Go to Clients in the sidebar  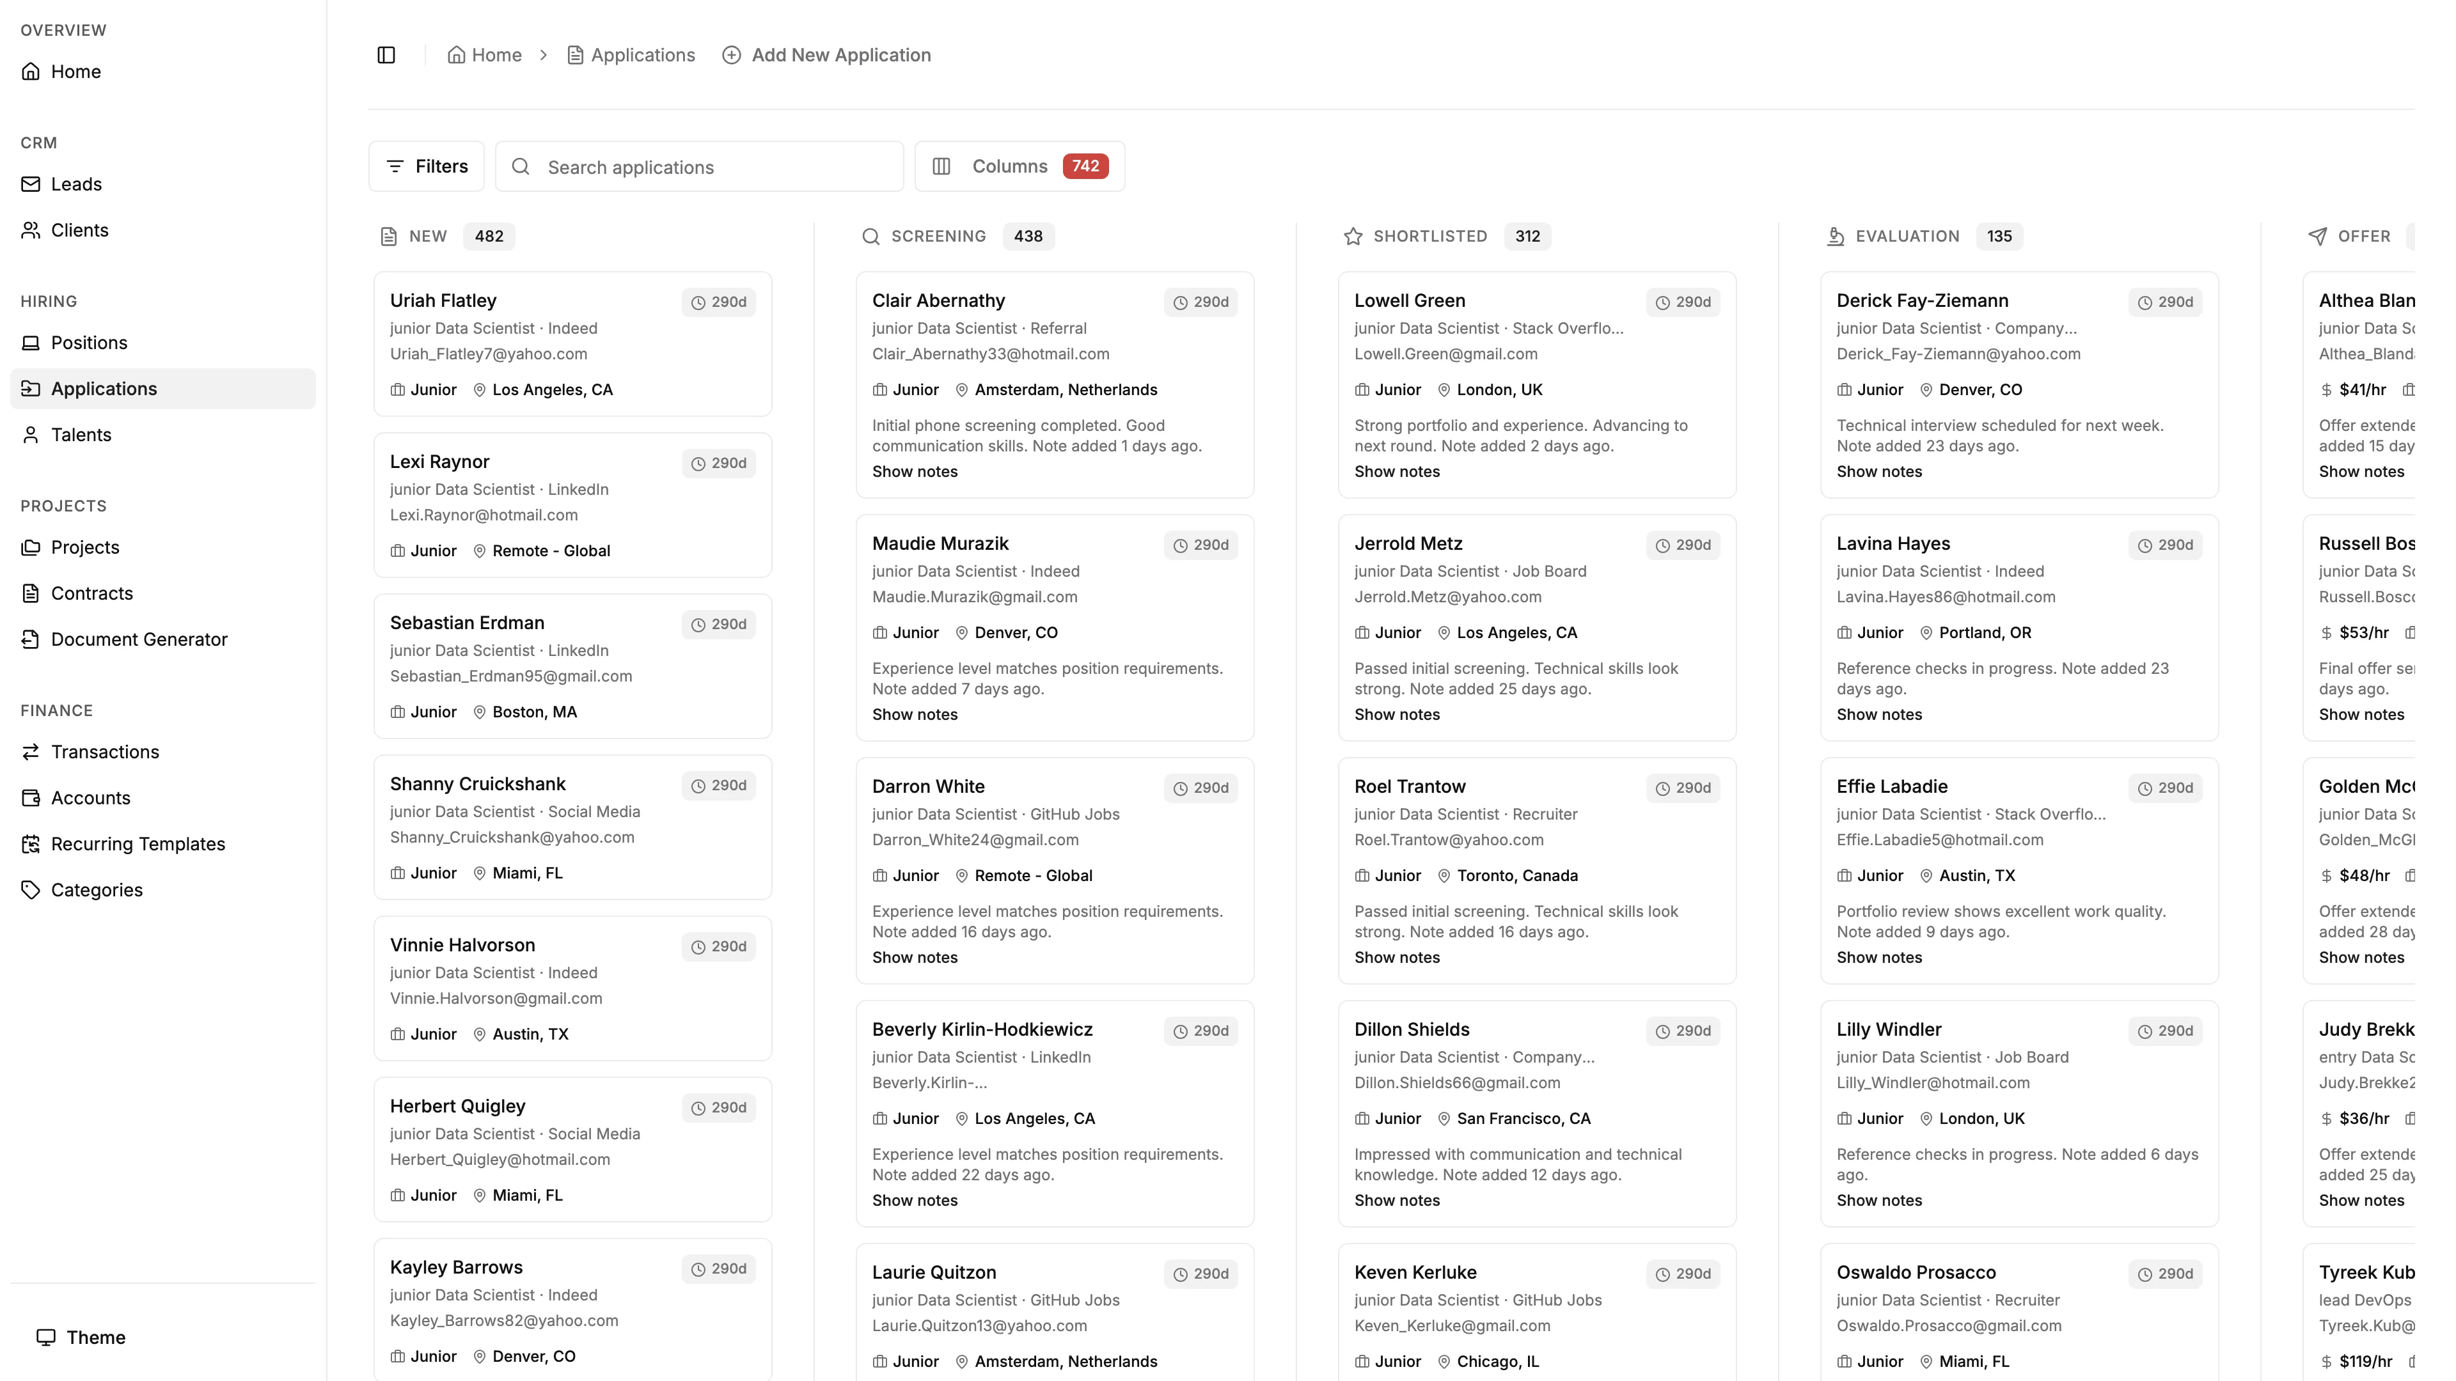coord(163,230)
